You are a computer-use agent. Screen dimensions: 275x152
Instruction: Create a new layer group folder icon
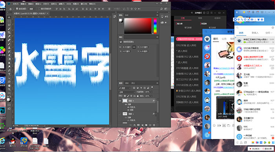146,125
